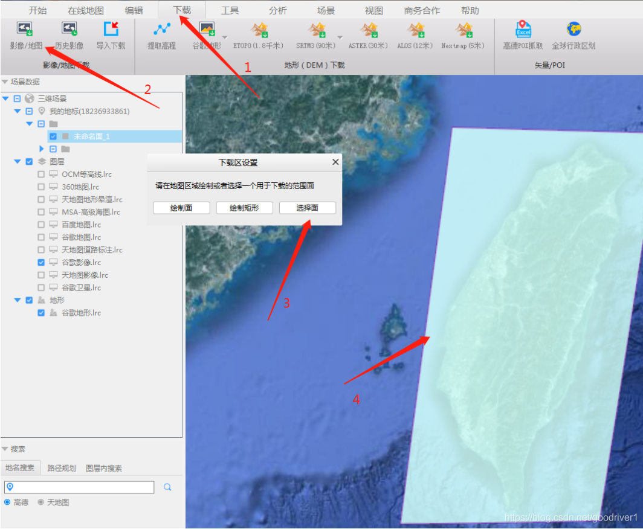Image resolution: width=643 pixels, height=529 pixels.
Task: Collapse the 我的地标 tree node
Action: pos(17,111)
